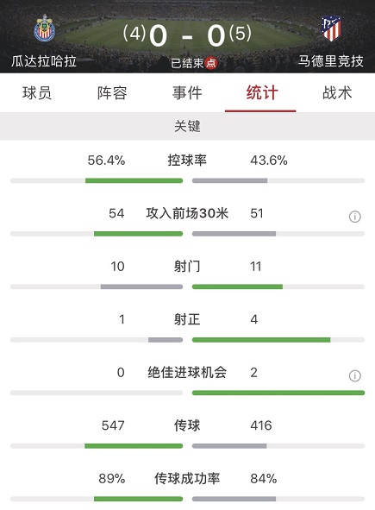Switch to the 球员 tab

click(37, 93)
